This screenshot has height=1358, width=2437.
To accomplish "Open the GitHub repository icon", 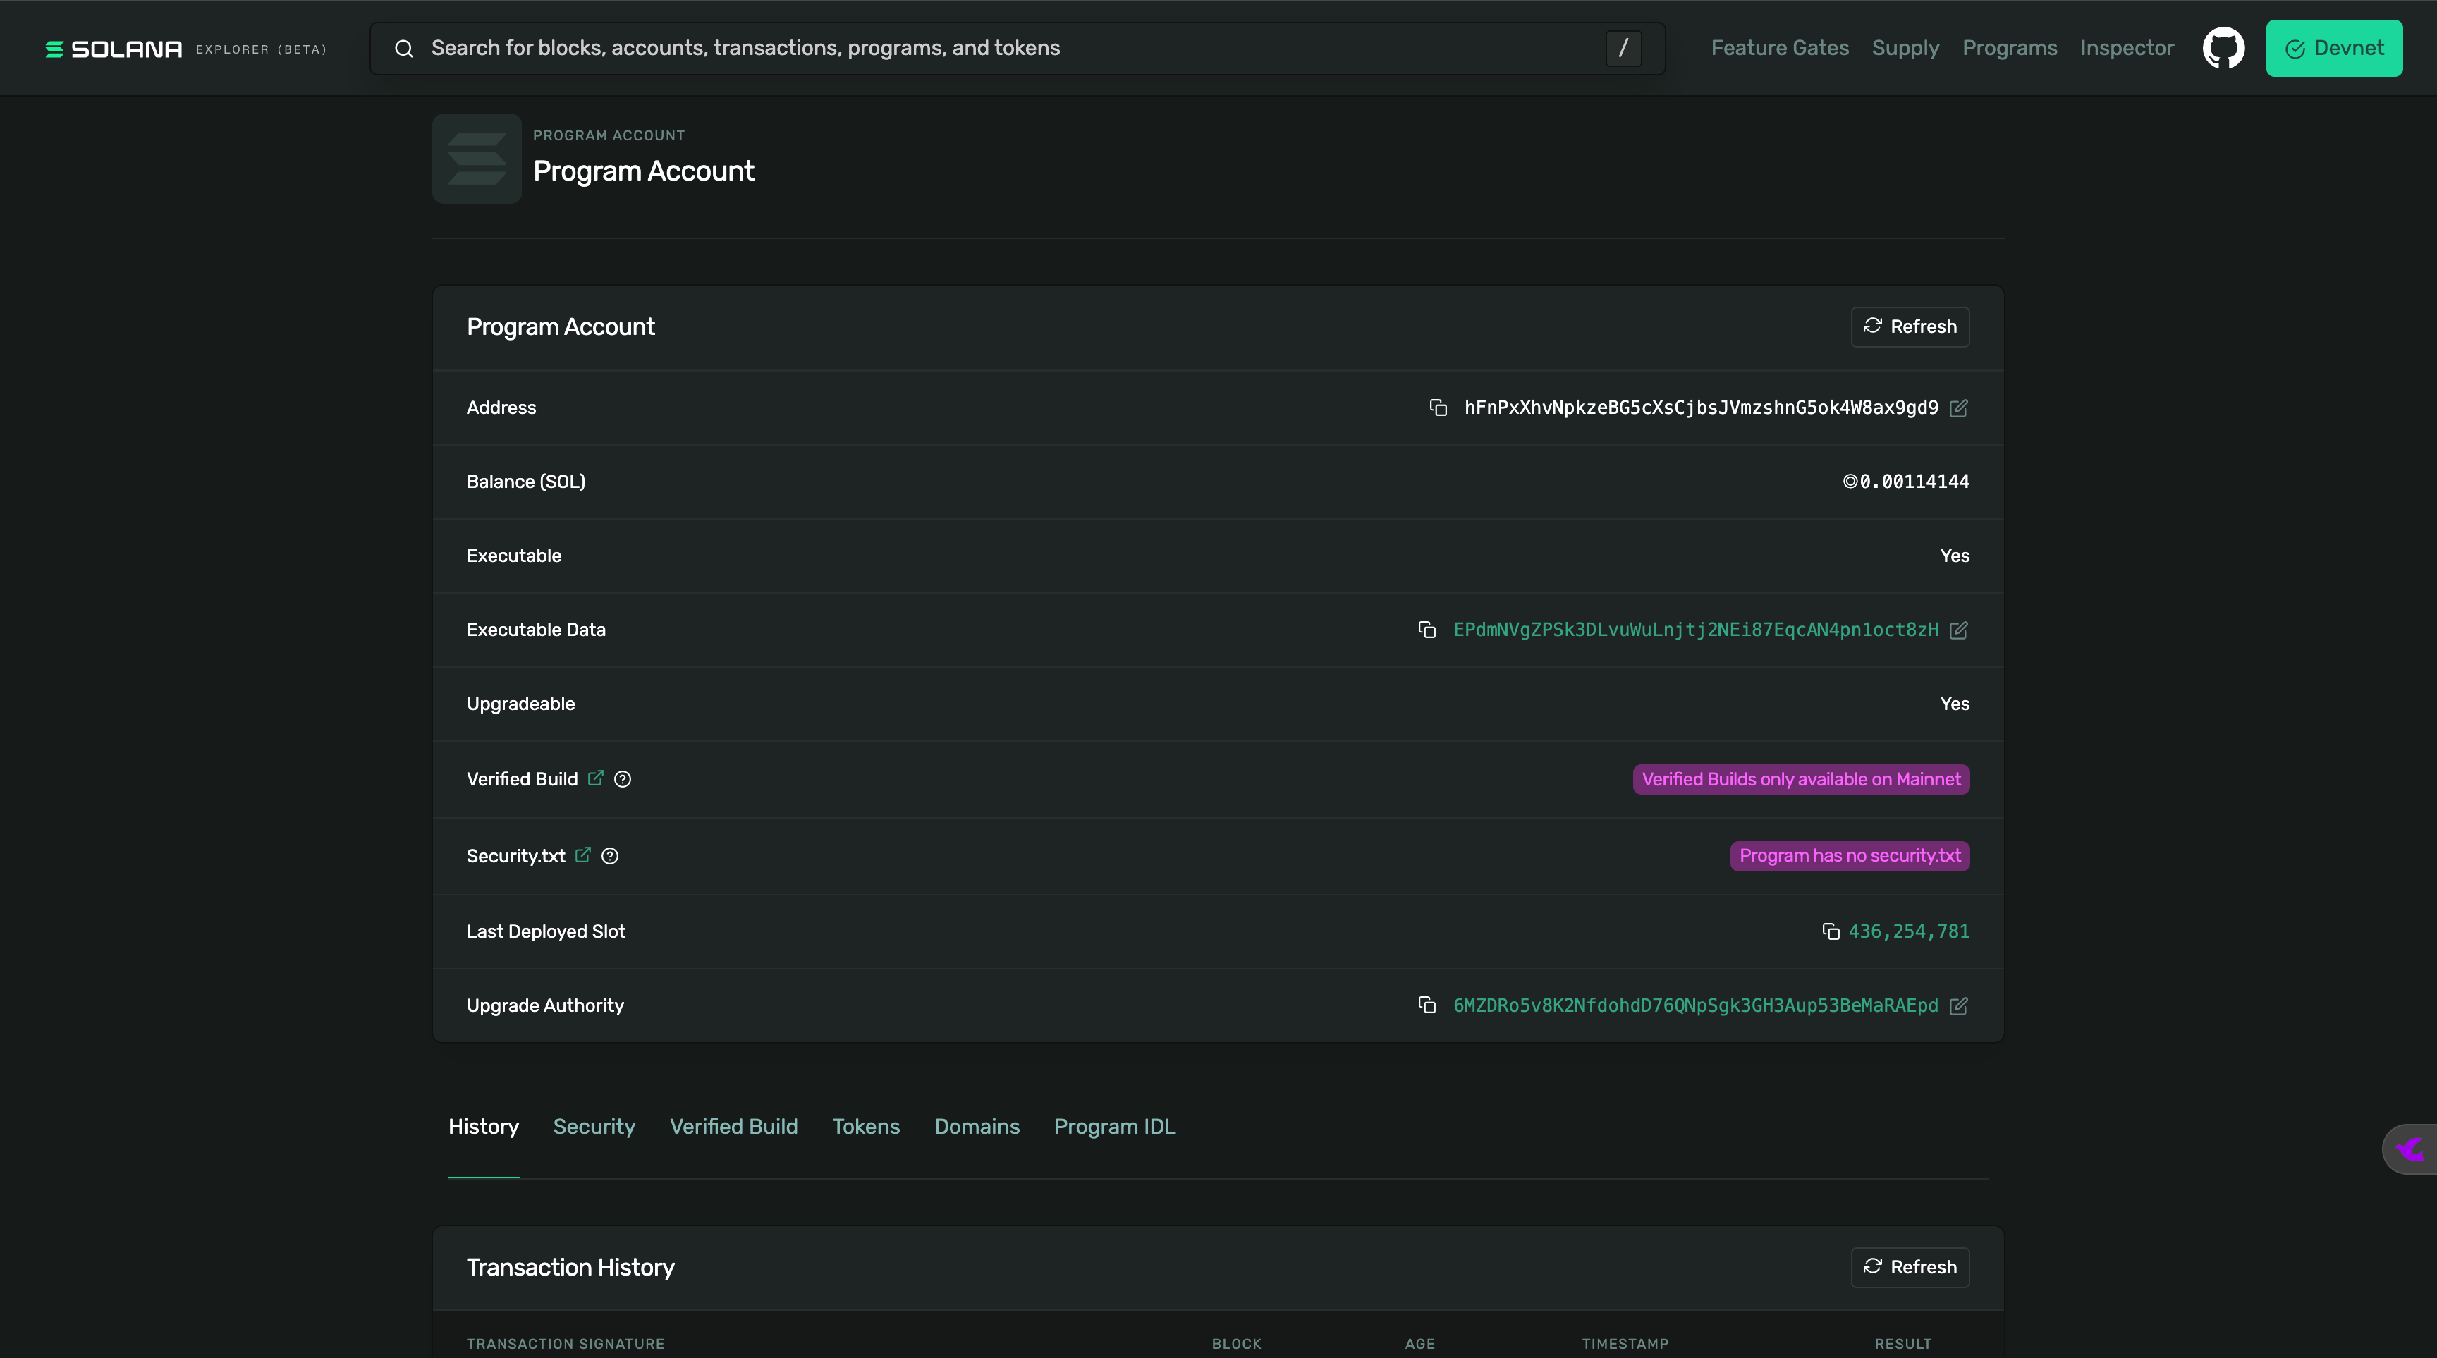I will [2223, 48].
